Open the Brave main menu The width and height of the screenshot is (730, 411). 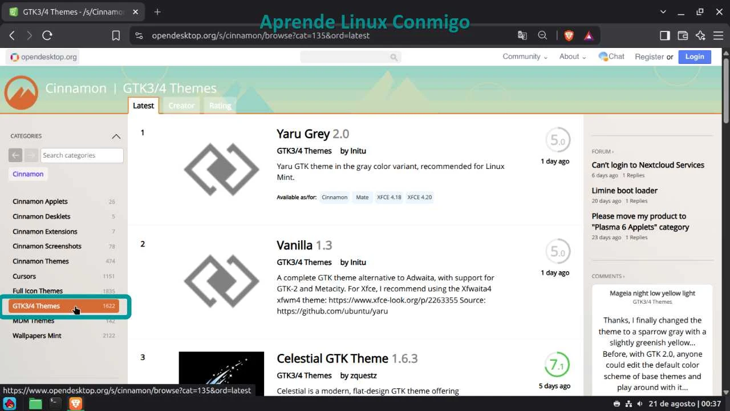pos(718,35)
